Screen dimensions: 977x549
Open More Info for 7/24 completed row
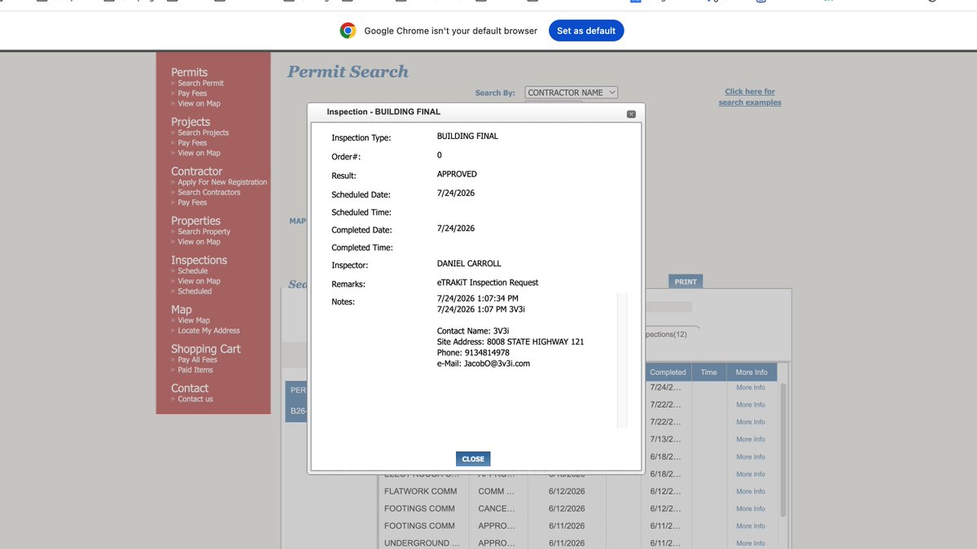point(751,387)
